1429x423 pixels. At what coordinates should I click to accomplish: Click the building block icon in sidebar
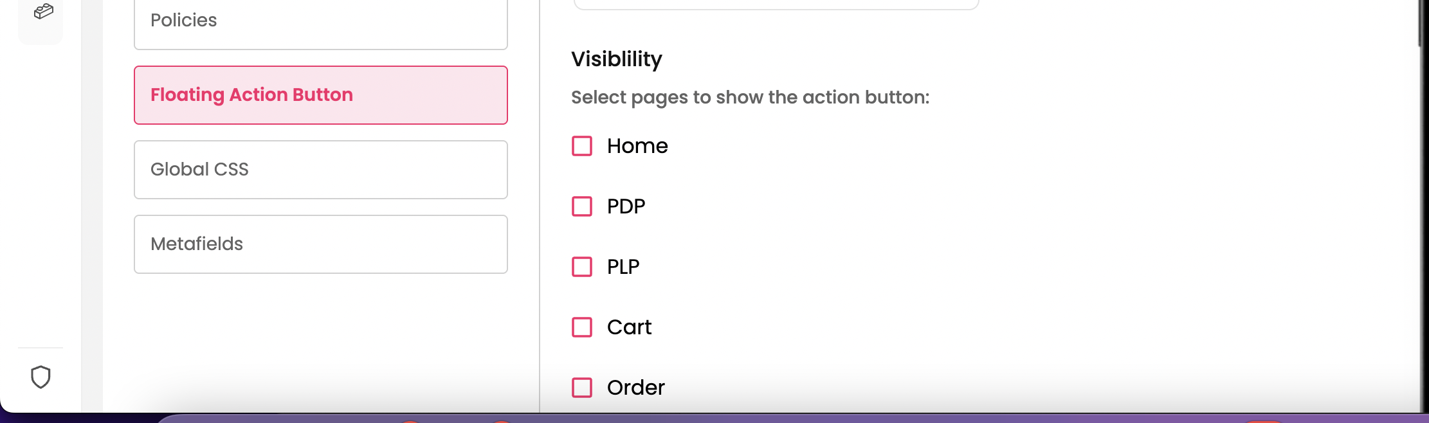[x=43, y=12]
